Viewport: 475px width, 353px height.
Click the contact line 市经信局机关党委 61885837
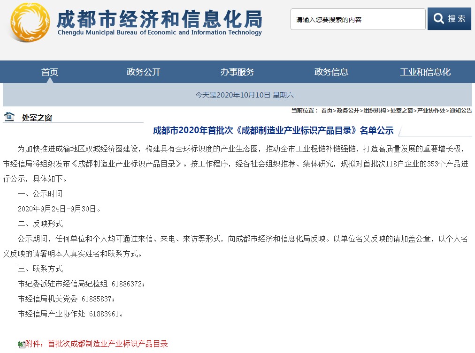click(x=66, y=299)
